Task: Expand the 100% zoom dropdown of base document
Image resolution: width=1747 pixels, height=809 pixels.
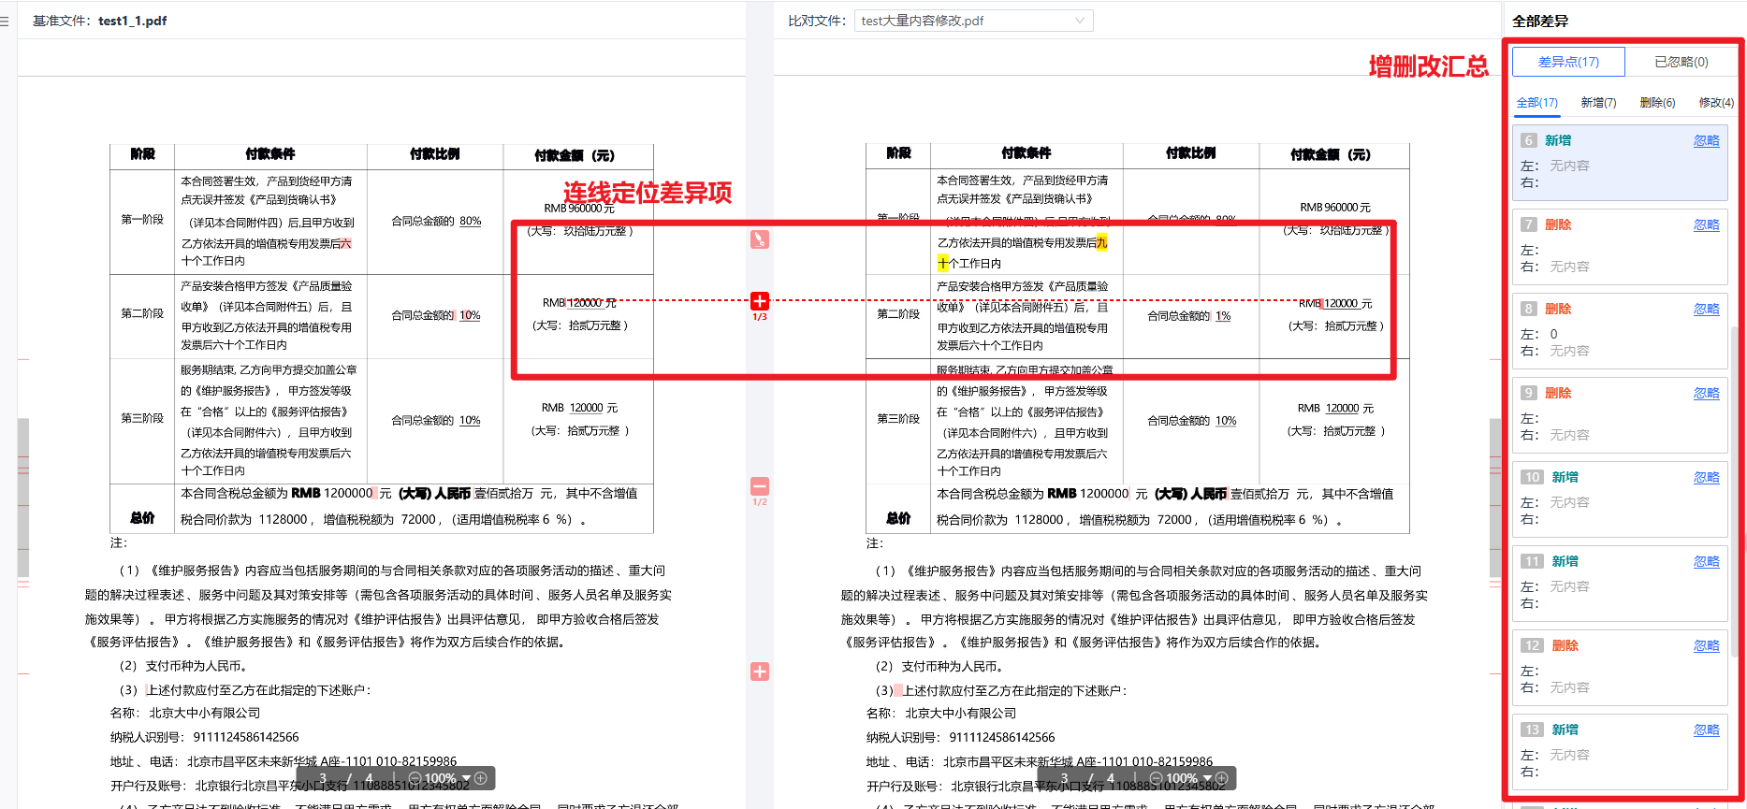Action: click(x=466, y=778)
